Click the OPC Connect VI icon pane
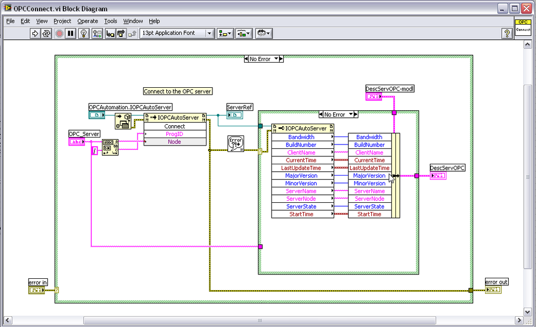The width and height of the screenshot is (536, 327). tap(523, 27)
